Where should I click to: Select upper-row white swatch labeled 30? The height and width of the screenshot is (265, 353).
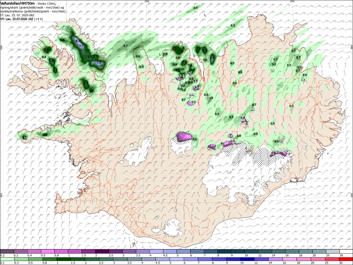click(x=346, y=251)
